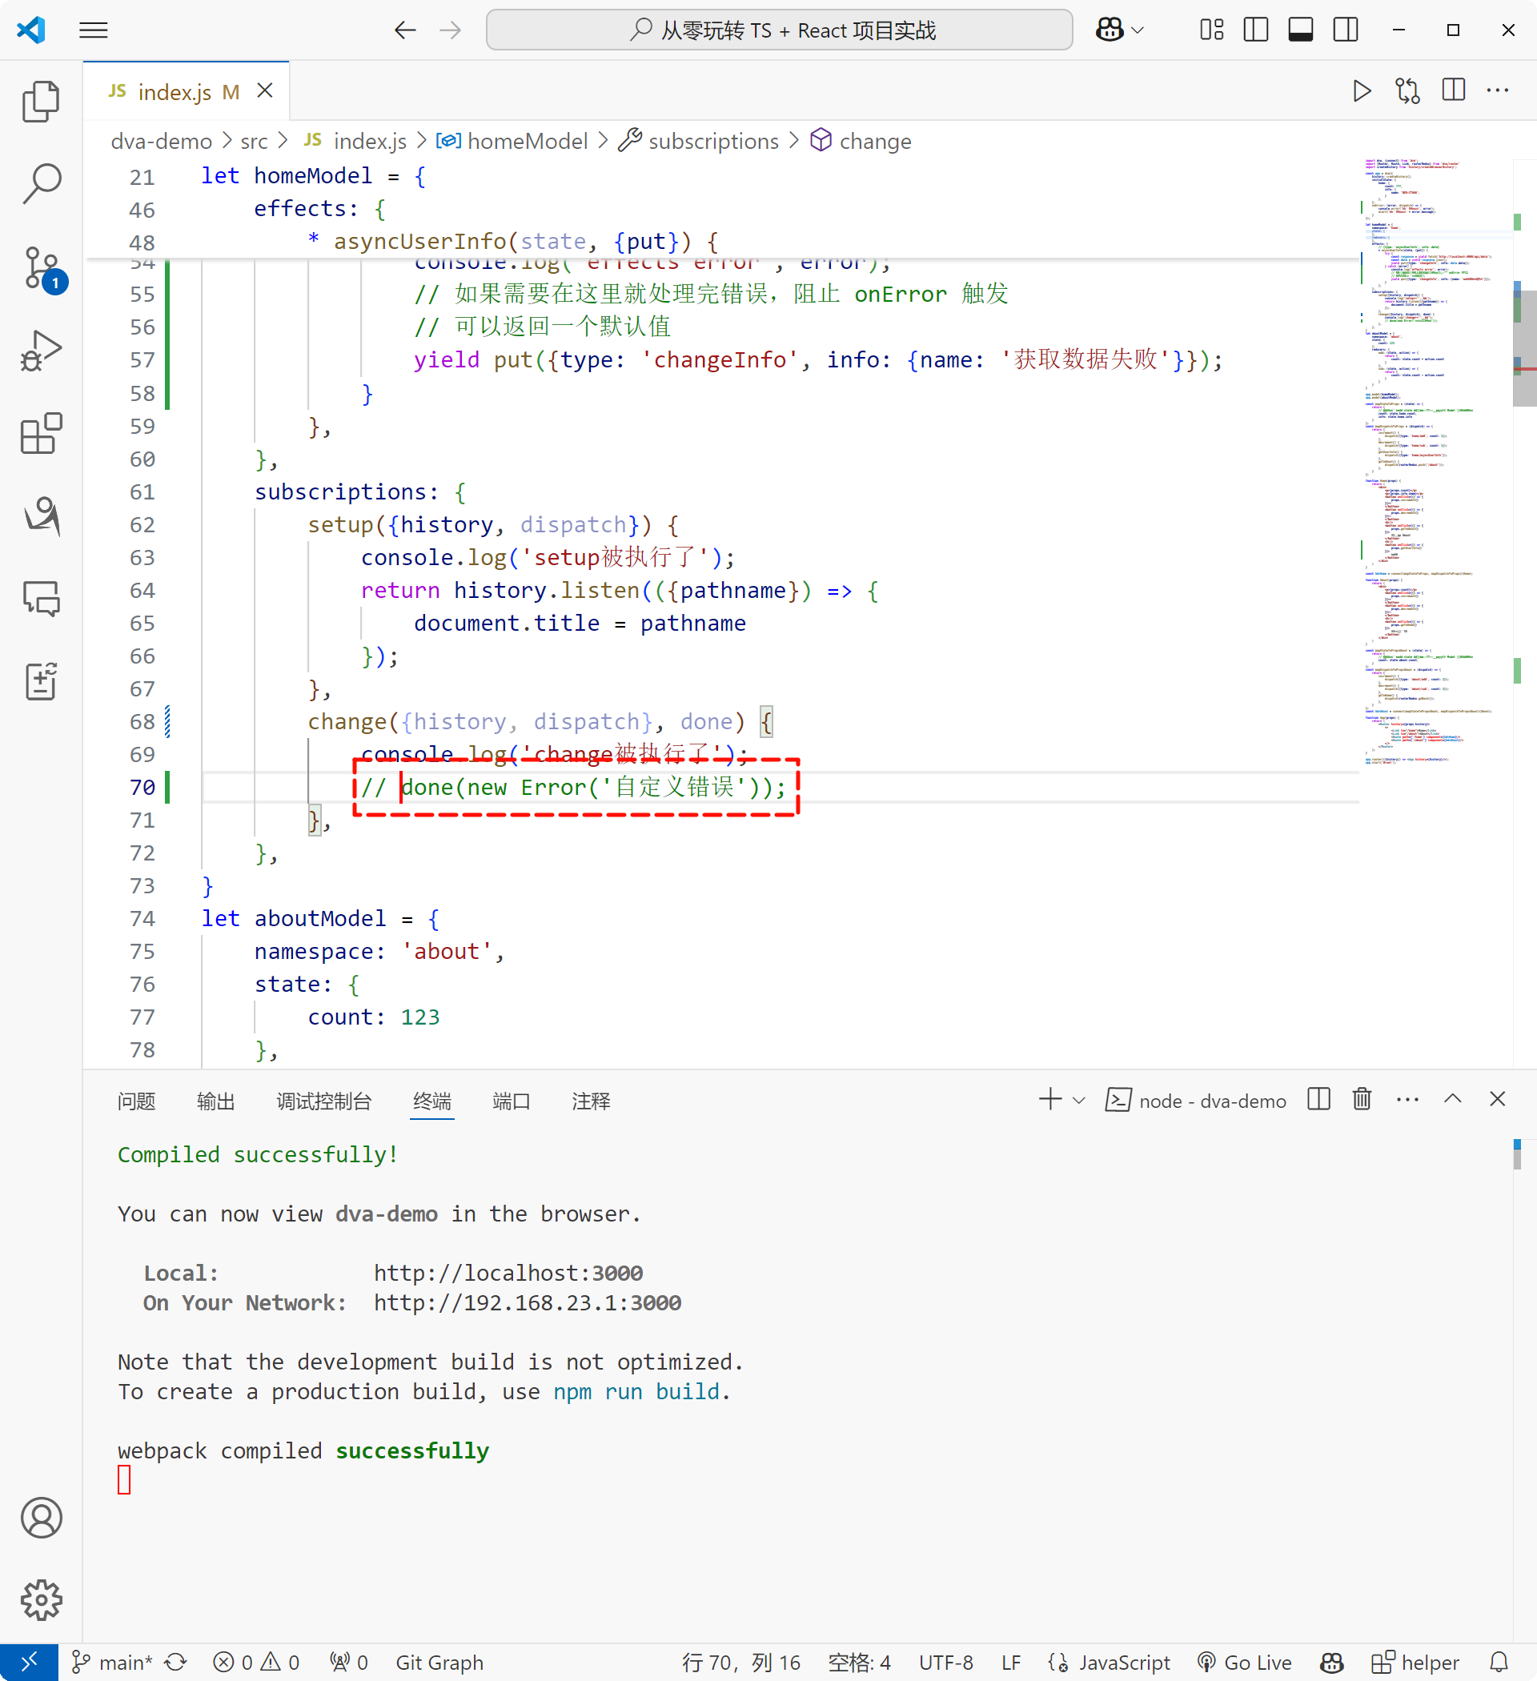Toggle the secondary side bar layout button

[x=1345, y=30]
